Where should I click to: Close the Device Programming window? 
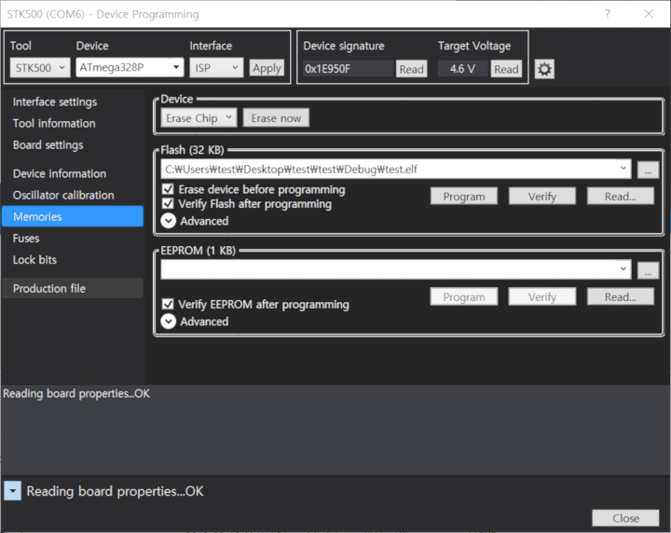pos(649,14)
